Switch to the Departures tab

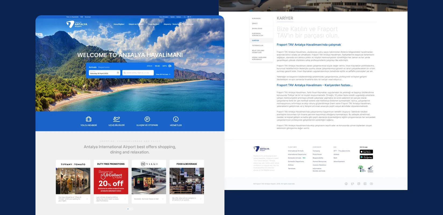click(104, 67)
